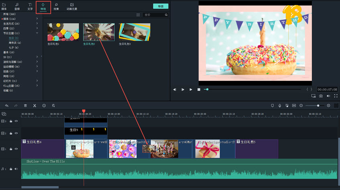
Task: Select the 基本 (18) category
Action: coord(9,52)
